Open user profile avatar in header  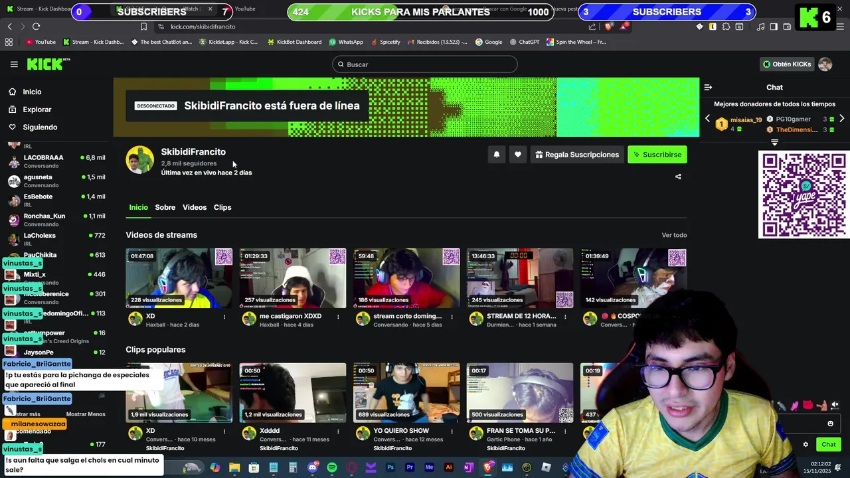pos(825,64)
